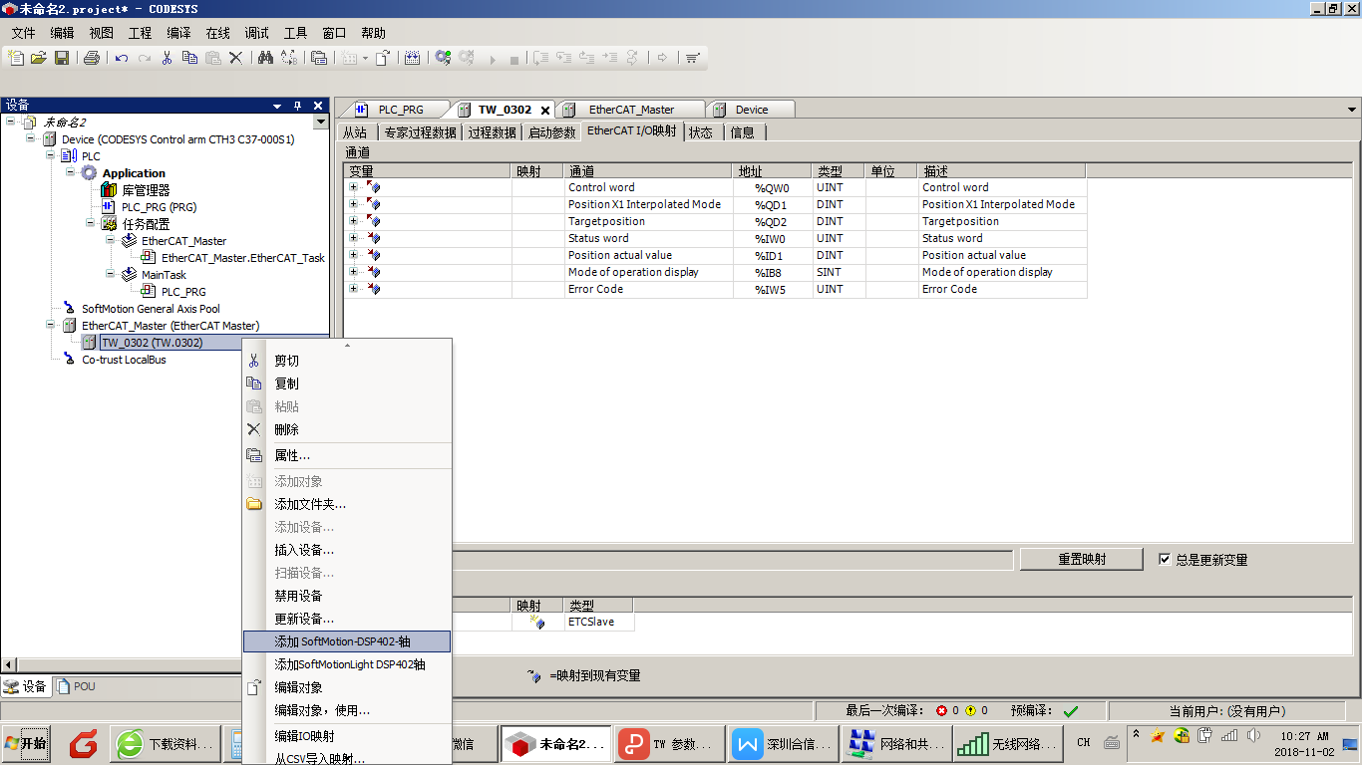
Task: Select the Library Manager (库管理器) node
Action: [146, 190]
